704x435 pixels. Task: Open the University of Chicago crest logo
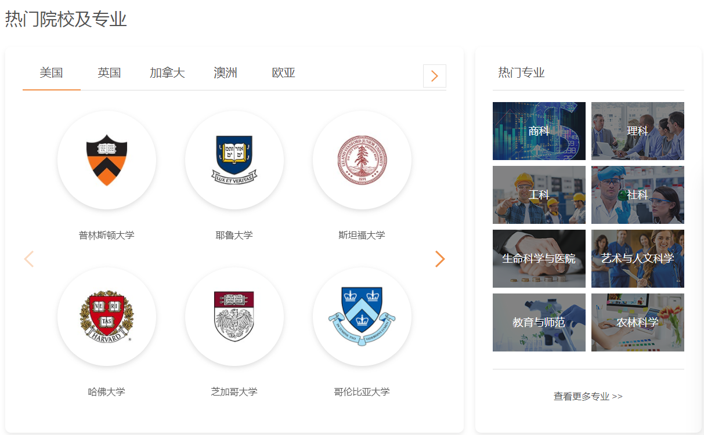click(x=234, y=317)
